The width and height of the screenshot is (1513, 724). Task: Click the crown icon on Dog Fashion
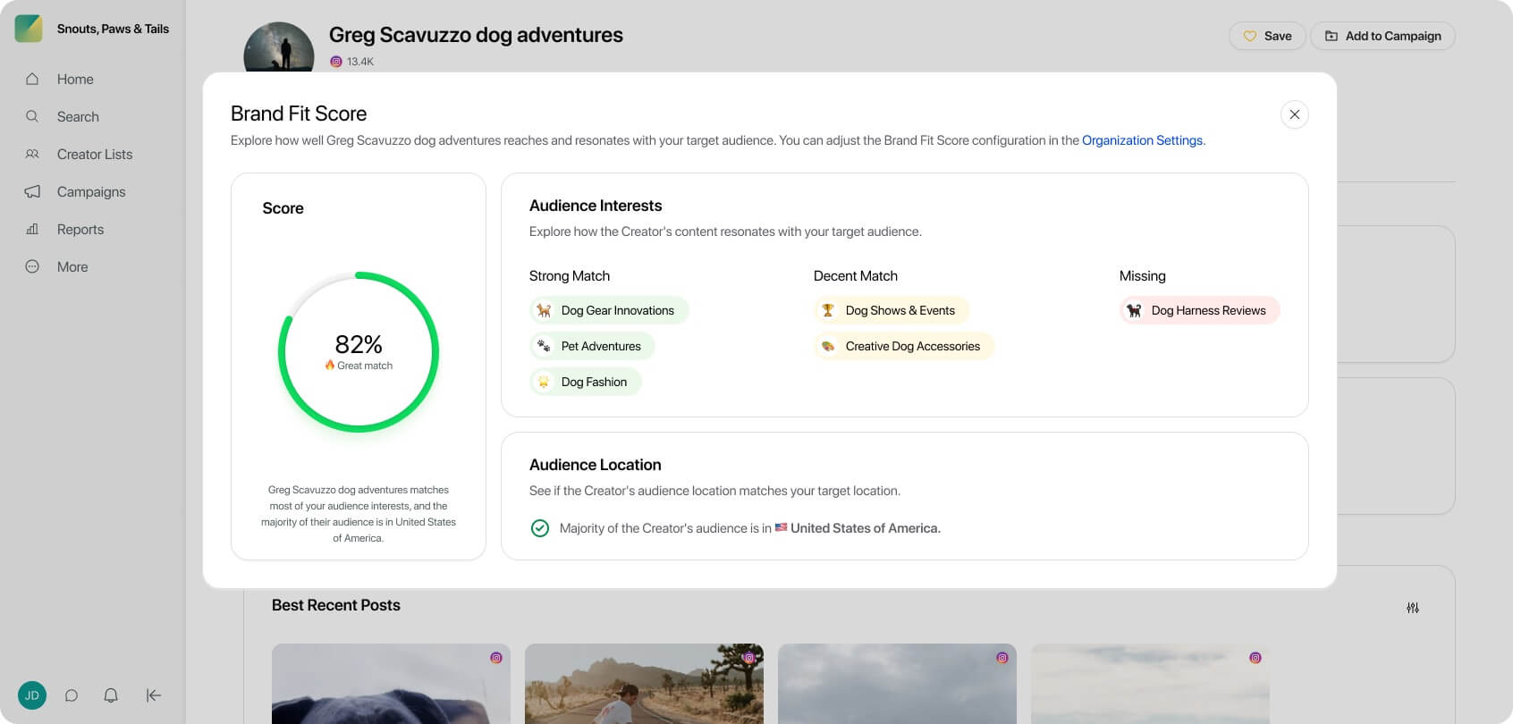point(544,382)
